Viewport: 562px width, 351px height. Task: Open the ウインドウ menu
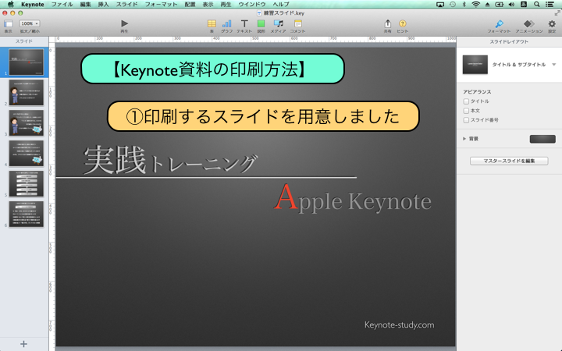click(x=252, y=5)
